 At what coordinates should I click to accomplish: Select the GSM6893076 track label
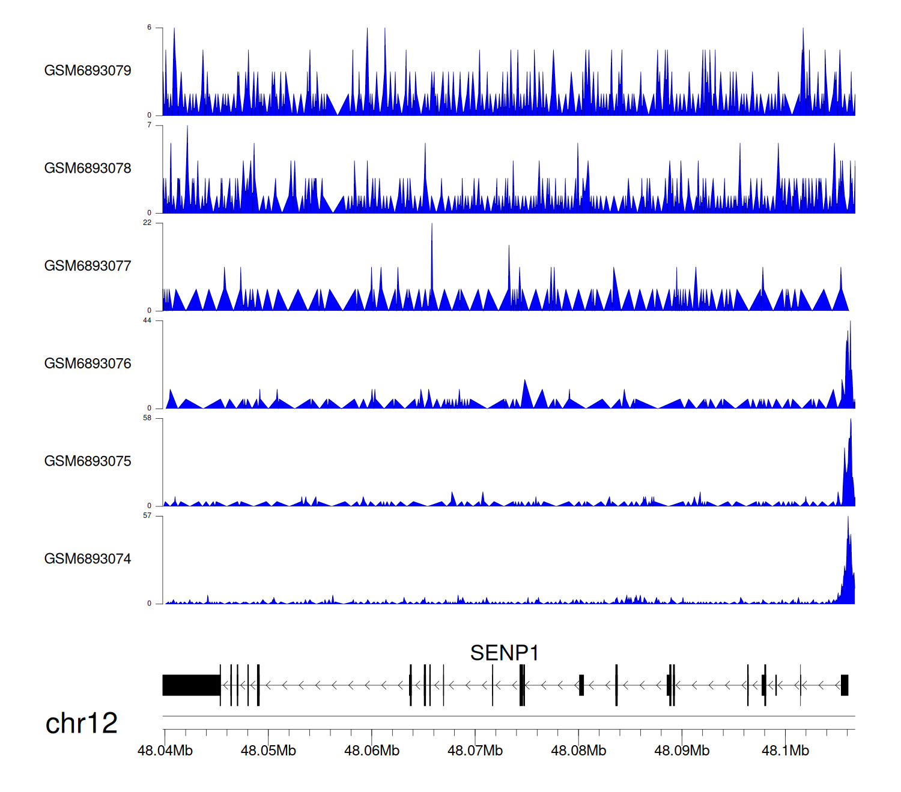click(x=88, y=364)
